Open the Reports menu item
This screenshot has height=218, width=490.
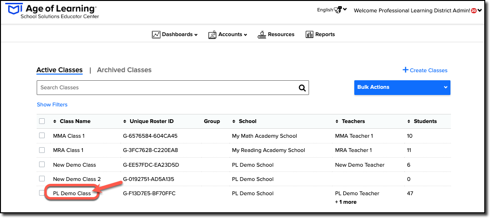[320, 35]
